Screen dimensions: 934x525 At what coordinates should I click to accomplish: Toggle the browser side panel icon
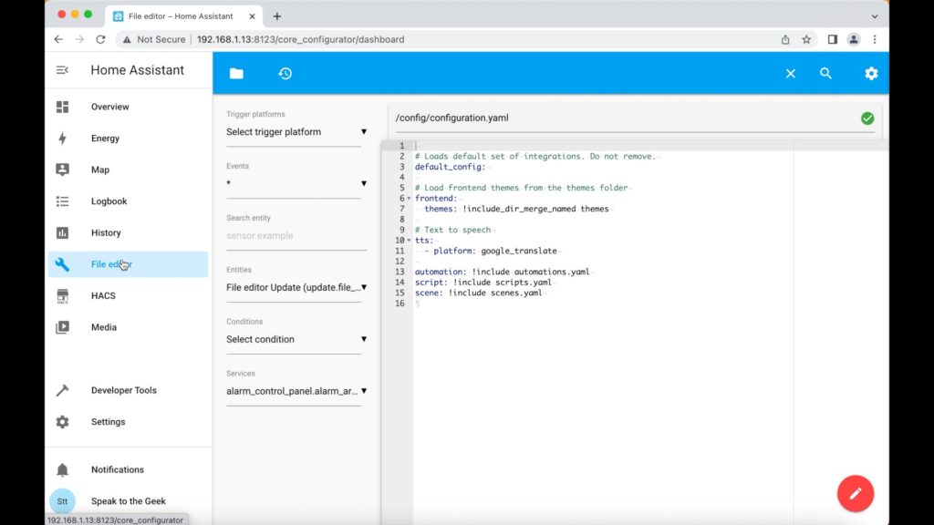[832, 39]
